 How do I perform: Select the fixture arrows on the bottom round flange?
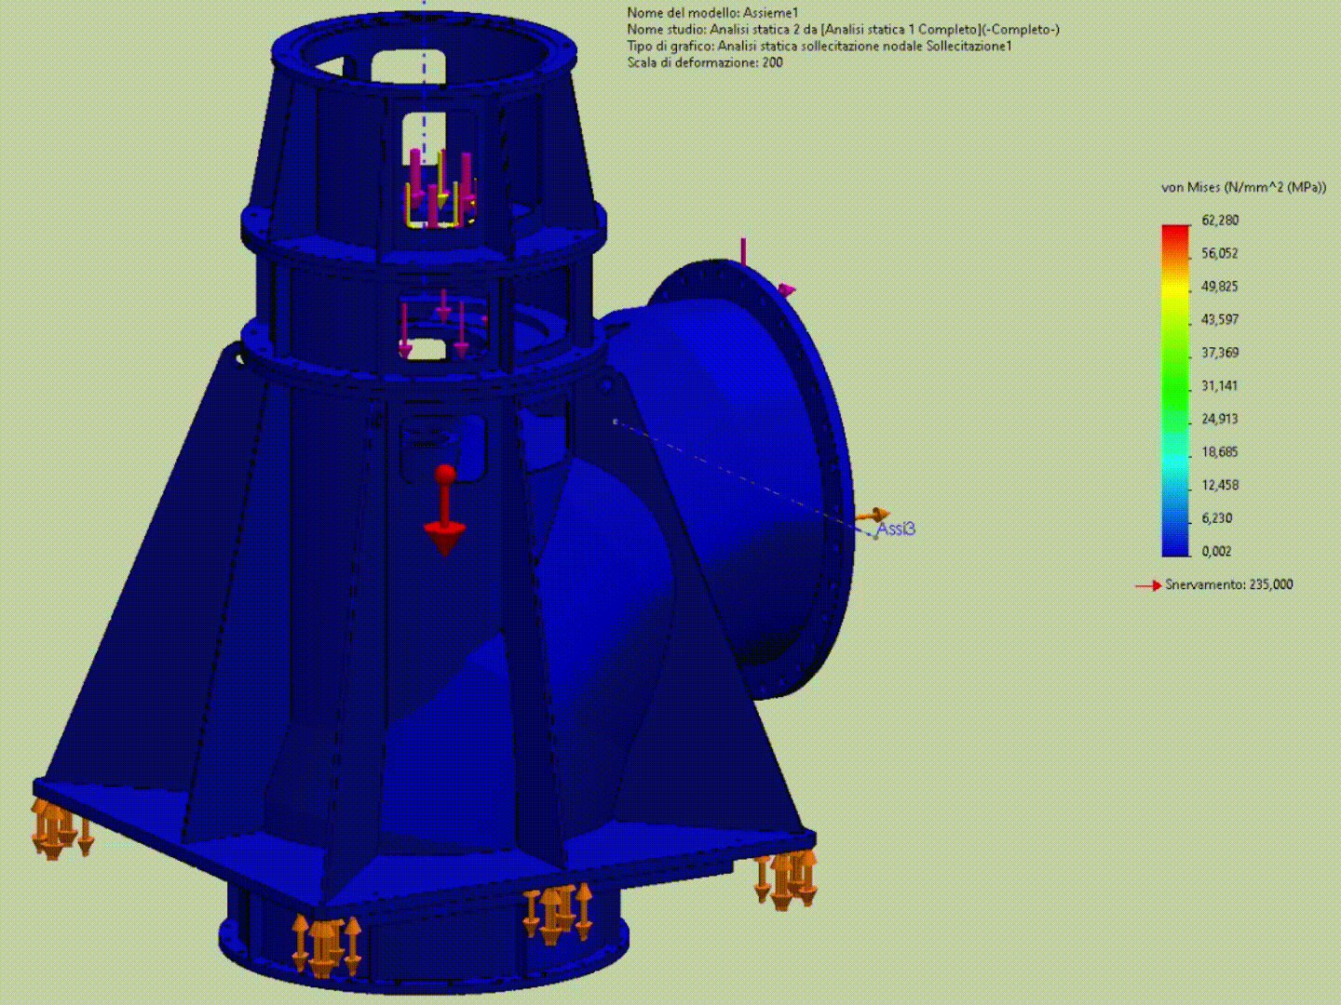(x=325, y=945)
